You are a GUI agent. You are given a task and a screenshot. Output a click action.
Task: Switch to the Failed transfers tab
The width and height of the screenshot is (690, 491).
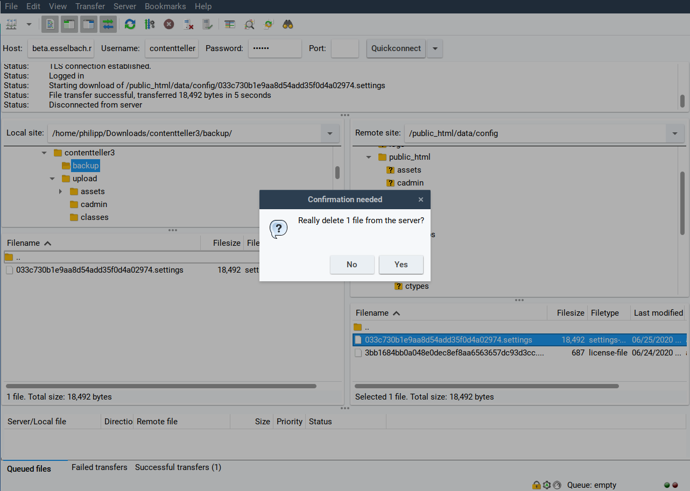(x=100, y=467)
